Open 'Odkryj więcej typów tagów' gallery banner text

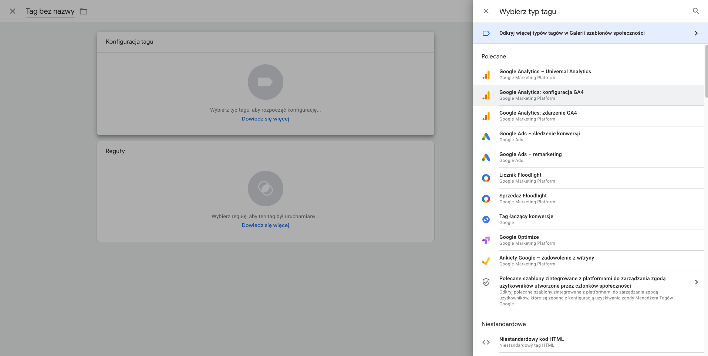pos(572,33)
